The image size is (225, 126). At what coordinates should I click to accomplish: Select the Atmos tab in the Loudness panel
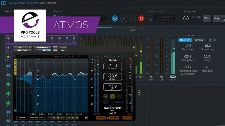click(185, 40)
